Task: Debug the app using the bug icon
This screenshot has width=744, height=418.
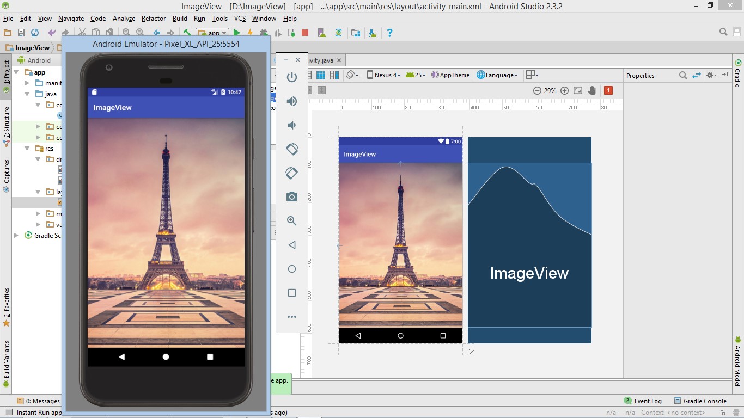Action: pyautogui.click(x=265, y=33)
